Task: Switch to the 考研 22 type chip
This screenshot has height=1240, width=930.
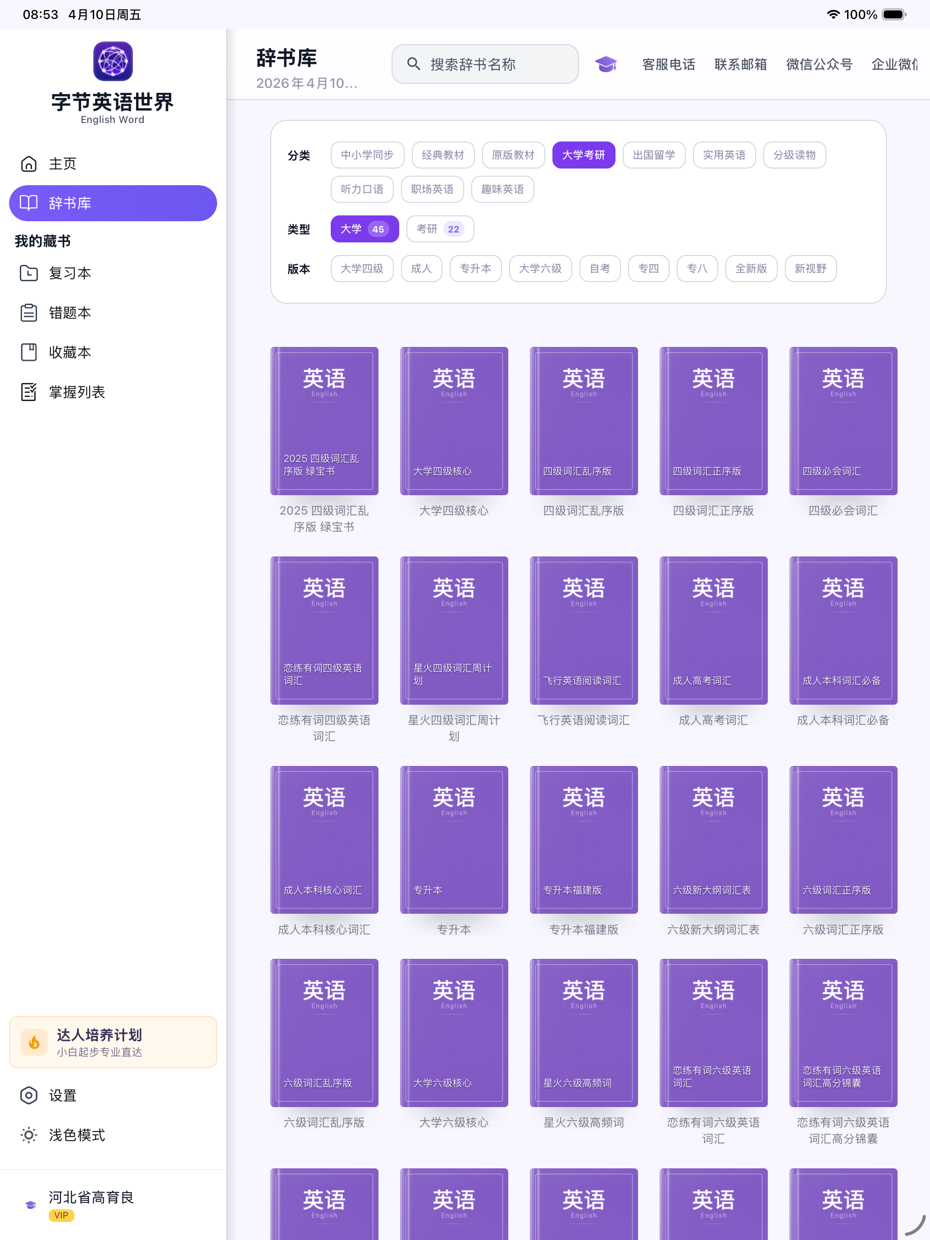Action: [440, 229]
